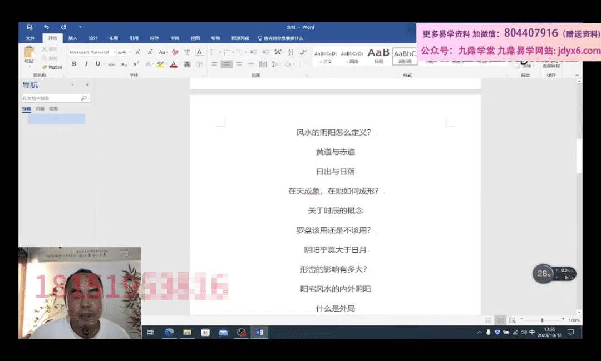This screenshot has width=601, height=361.
Task: Open the underline style dropdown arrow
Action: (x=104, y=64)
